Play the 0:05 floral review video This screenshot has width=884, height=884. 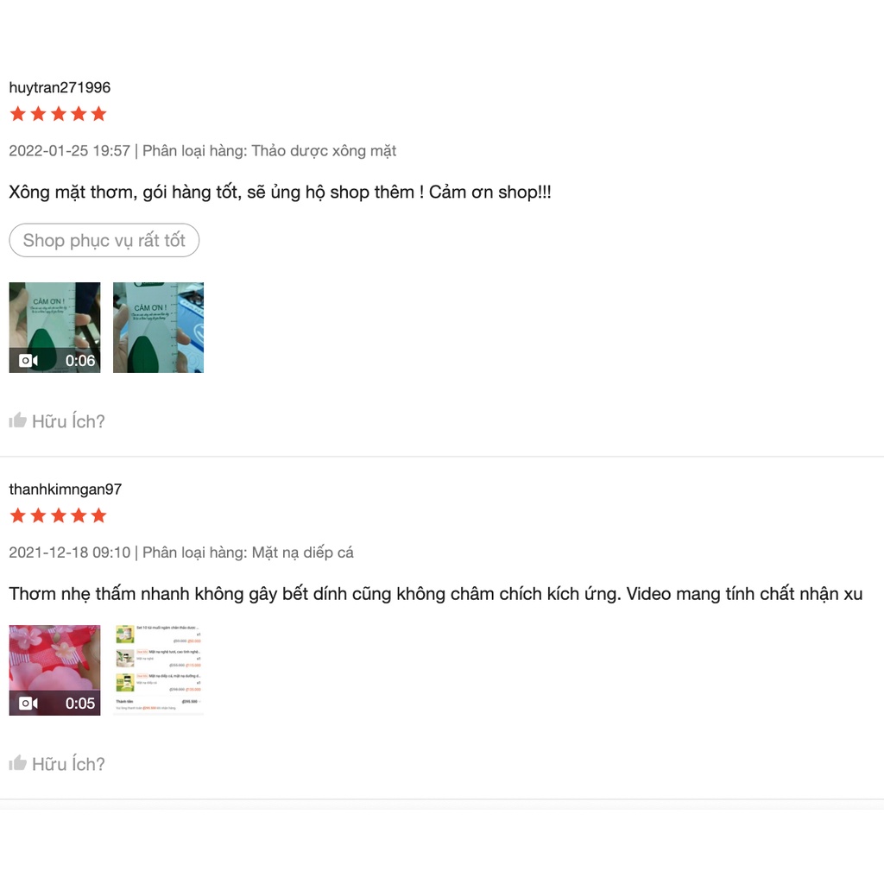(x=54, y=670)
